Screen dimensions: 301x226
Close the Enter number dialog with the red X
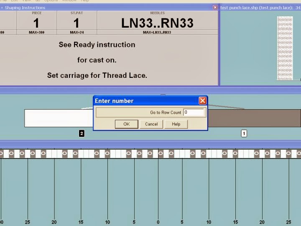202,101
